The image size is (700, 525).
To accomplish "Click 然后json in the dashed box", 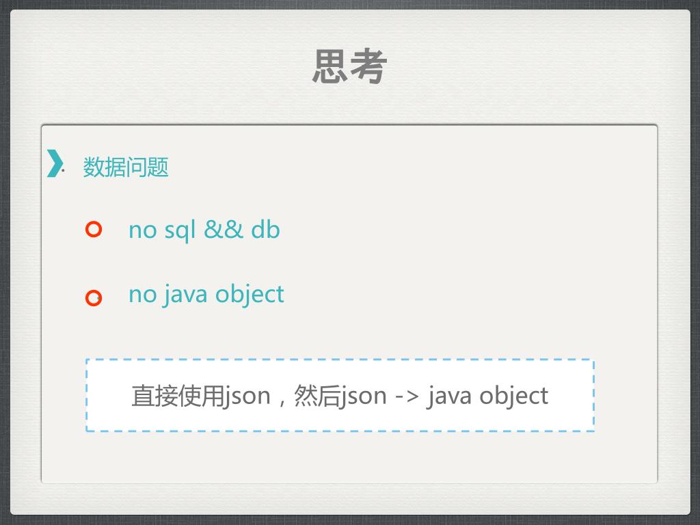I will [340, 396].
